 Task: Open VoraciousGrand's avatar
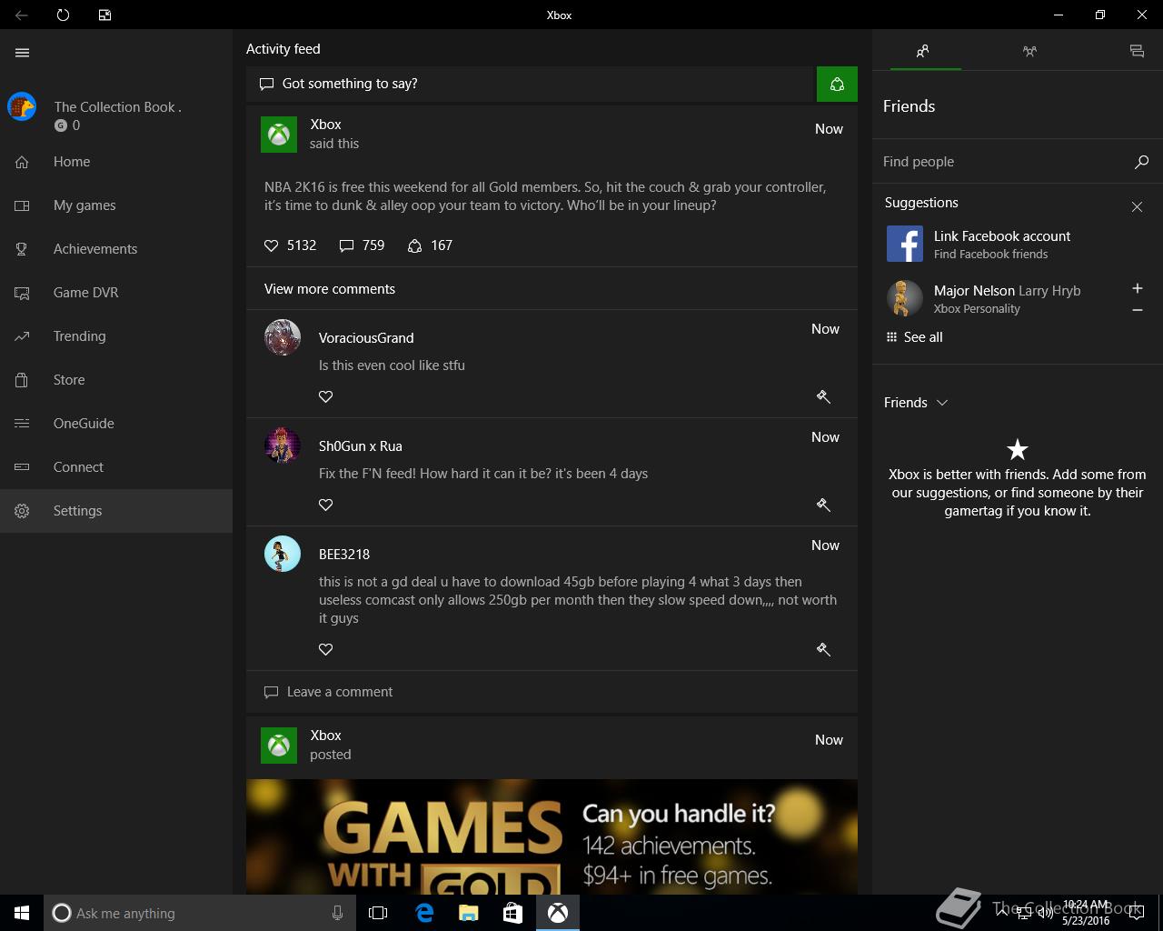(283, 337)
